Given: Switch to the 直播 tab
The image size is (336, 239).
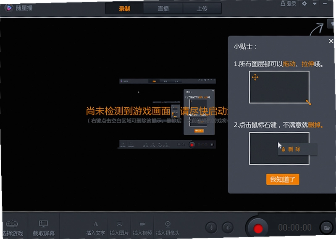Looking at the screenshot, I should [163, 8].
